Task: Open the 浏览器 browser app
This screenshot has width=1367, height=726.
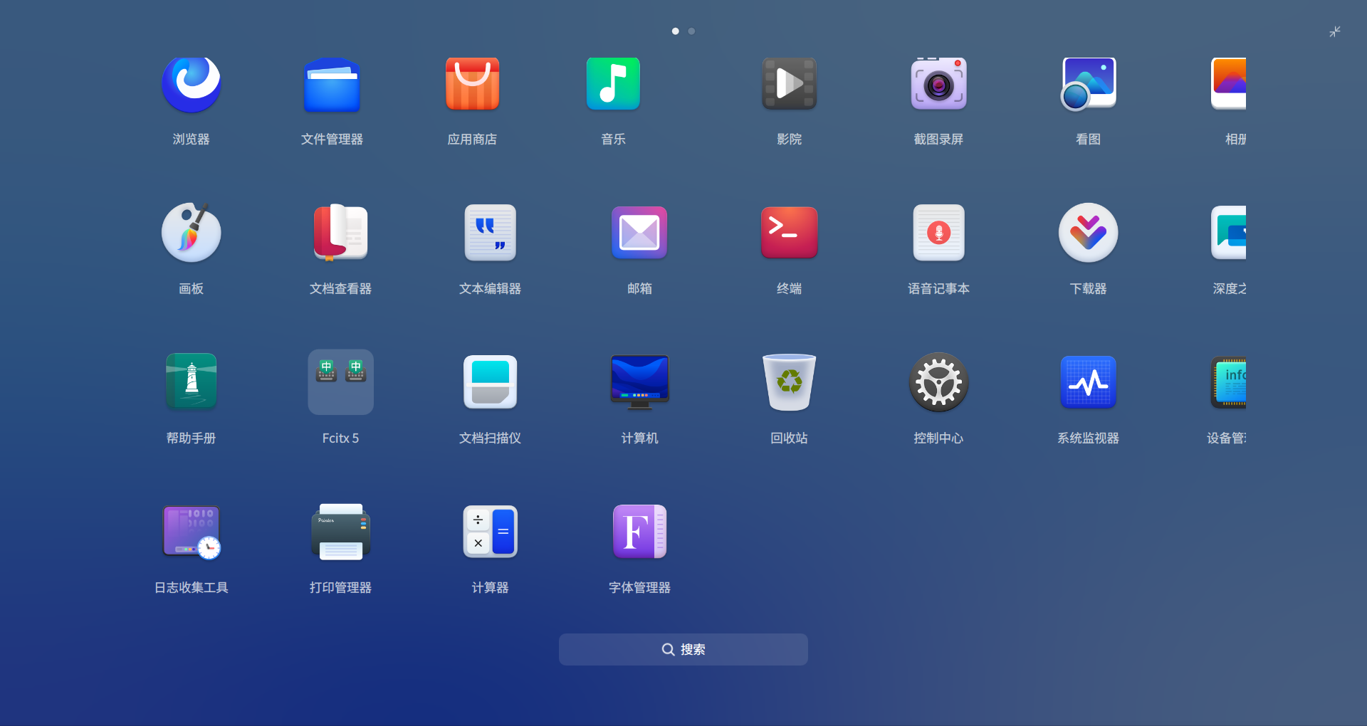Action: click(x=191, y=84)
